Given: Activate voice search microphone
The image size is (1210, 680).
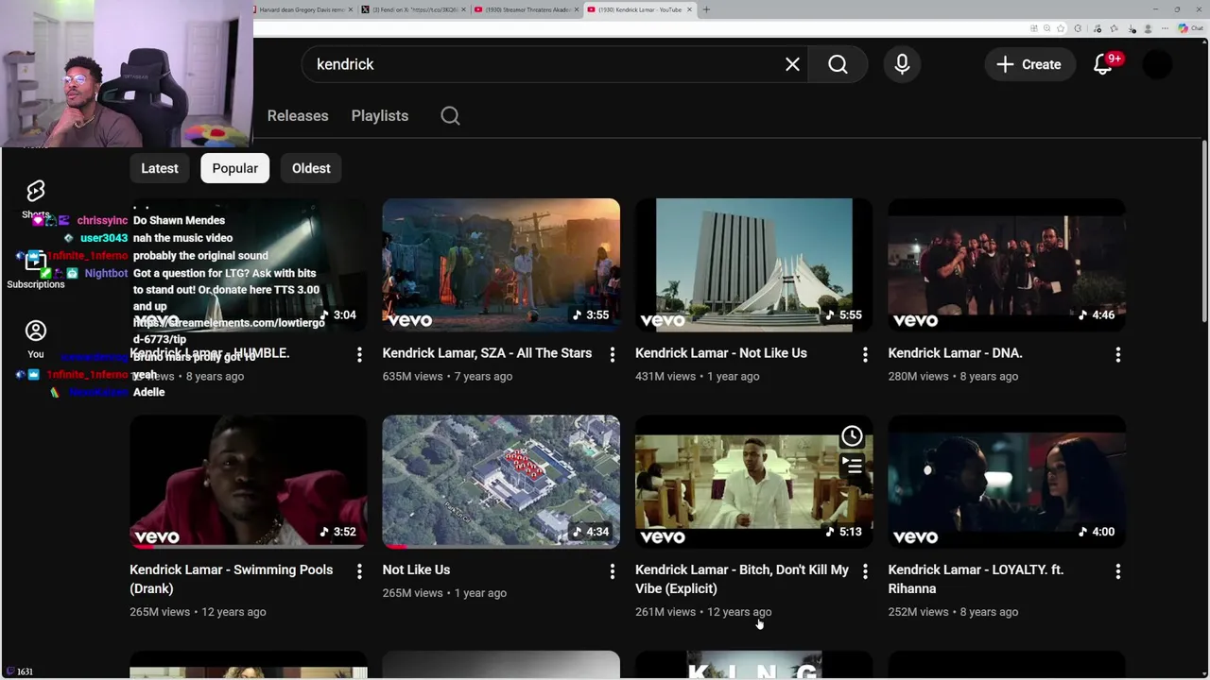Looking at the screenshot, I should coord(902,64).
